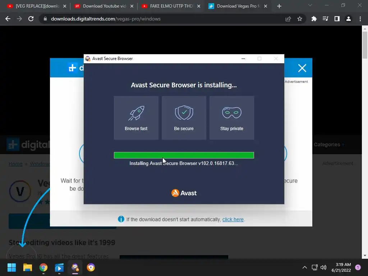368x276 pixels.
Task: Open Categories menu on Digital Trends page
Action: click(329, 144)
